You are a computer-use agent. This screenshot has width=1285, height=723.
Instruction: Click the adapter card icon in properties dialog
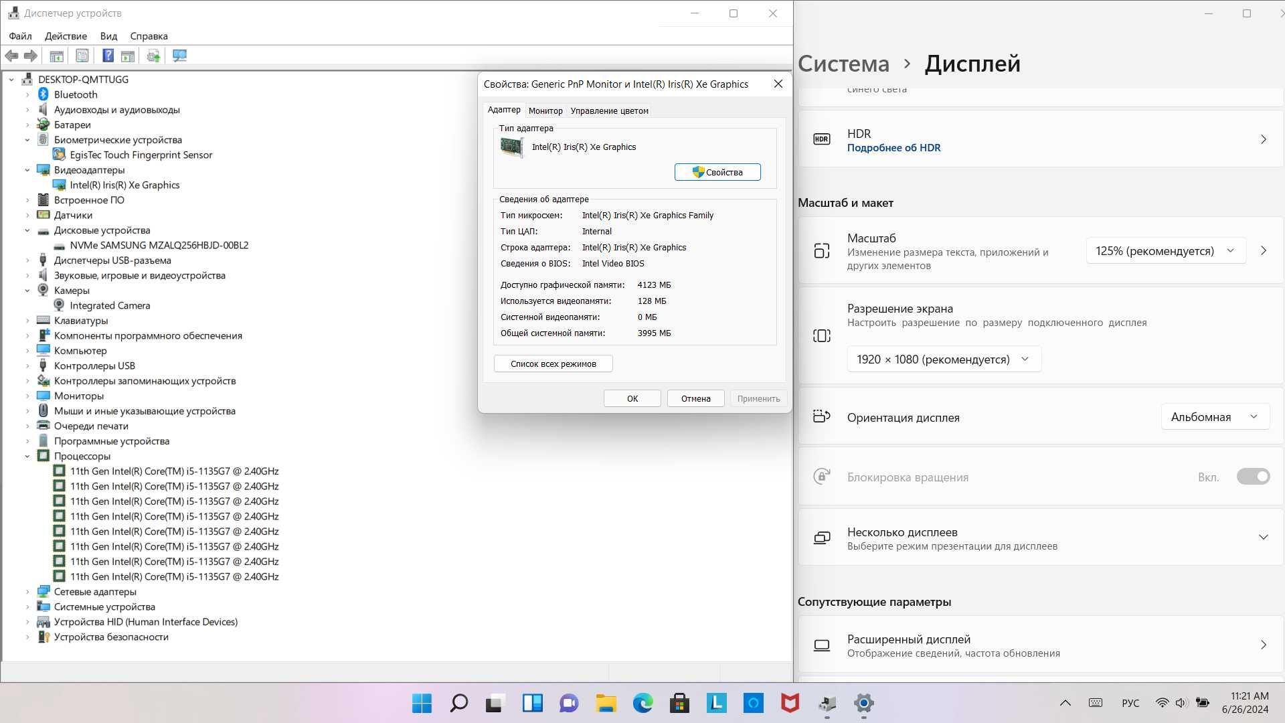[512, 147]
